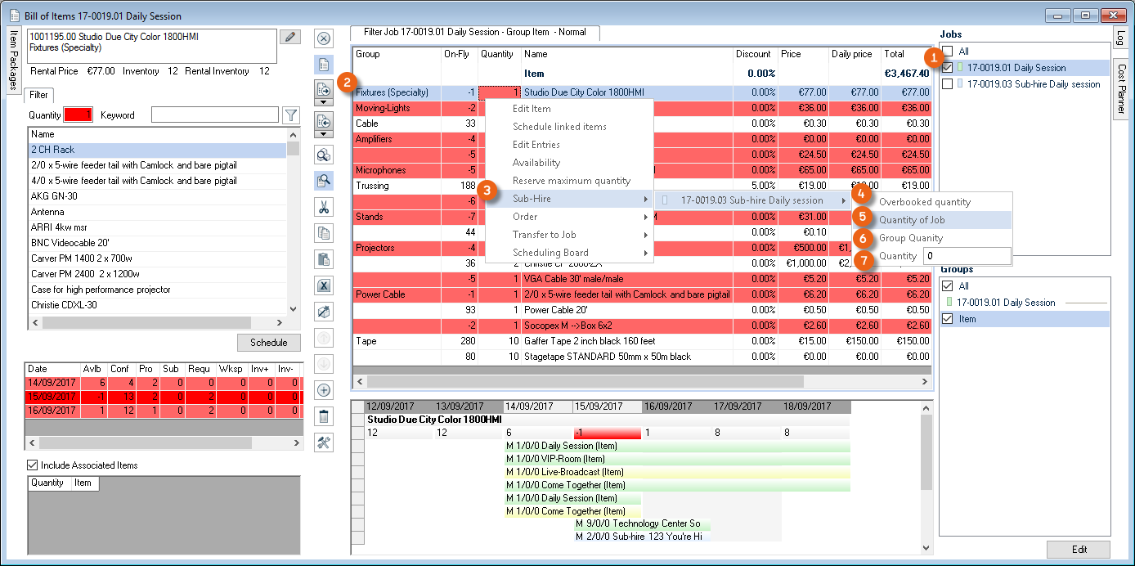Click the scissors cut icon in toolbar
This screenshot has width=1135, height=566.
point(323,207)
